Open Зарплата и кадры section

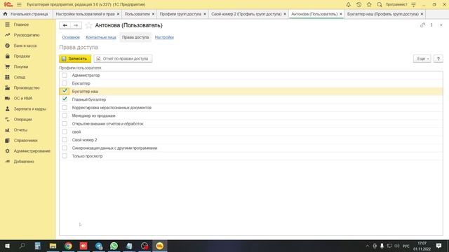pos(29,109)
